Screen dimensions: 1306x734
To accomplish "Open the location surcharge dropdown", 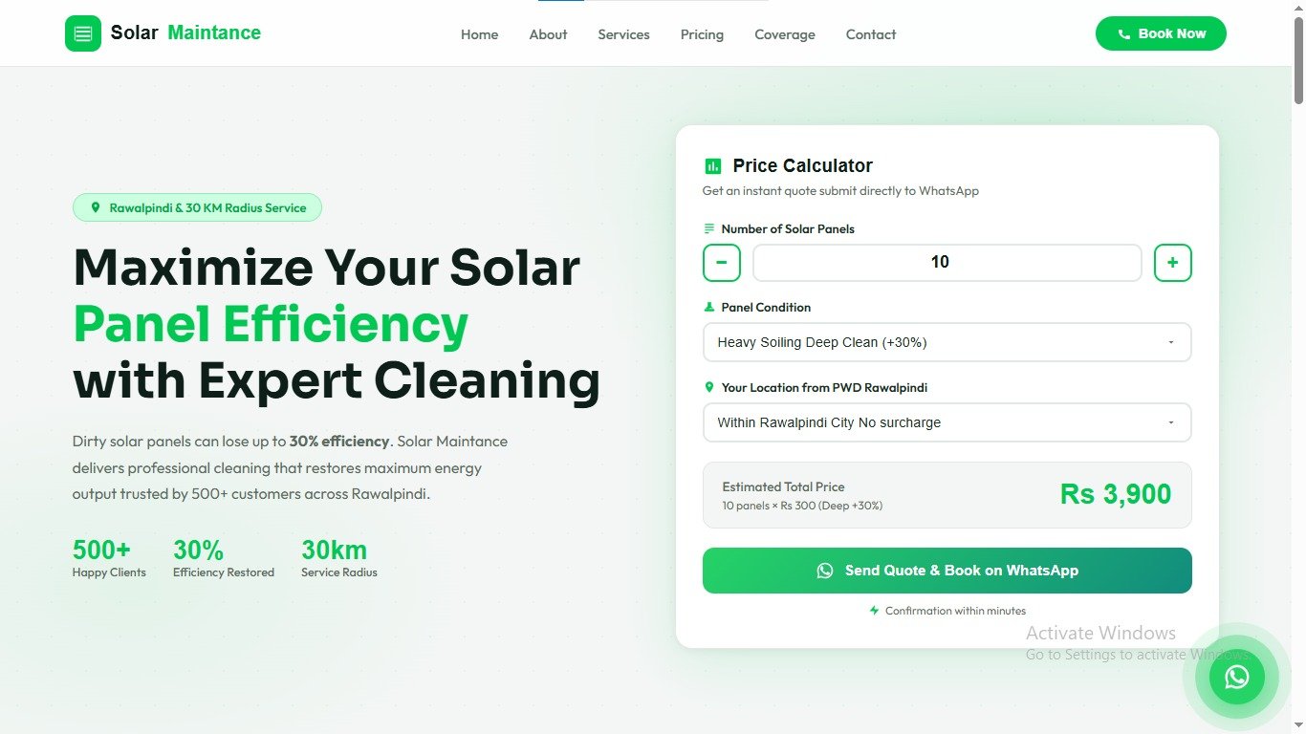I will [947, 422].
